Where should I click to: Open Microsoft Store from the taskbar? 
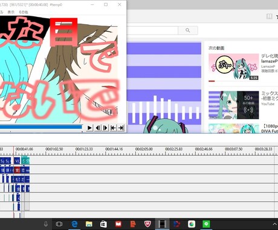pyautogui.click(x=103, y=224)
